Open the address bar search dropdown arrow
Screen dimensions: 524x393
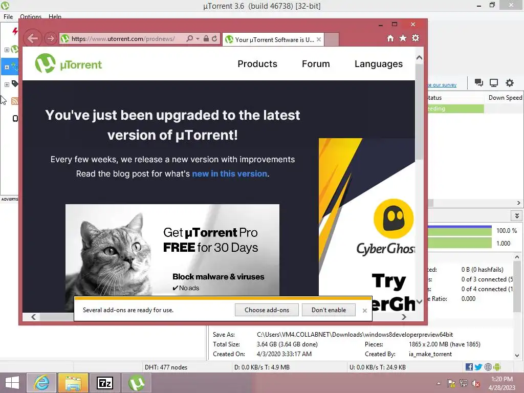pyautogui.click(x=198, y=39)
